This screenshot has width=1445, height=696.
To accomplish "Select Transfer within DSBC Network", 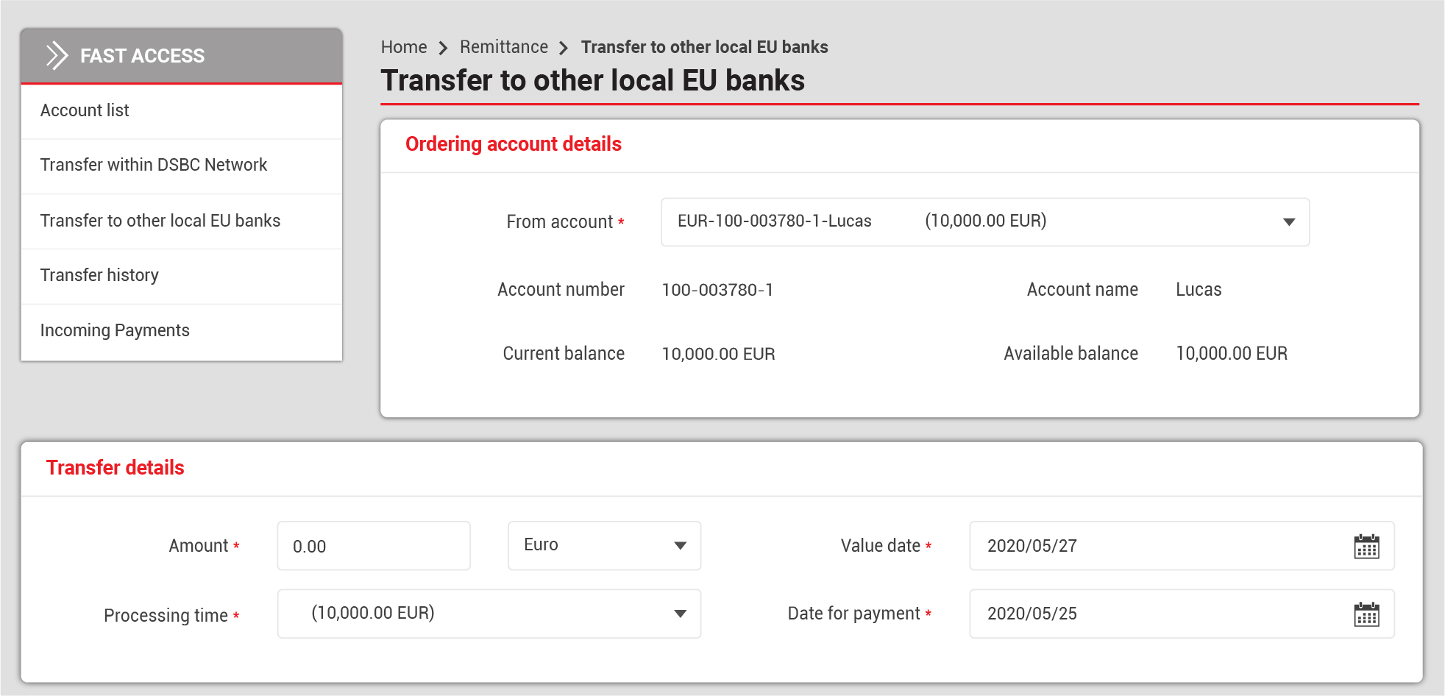I will (153, 165).
